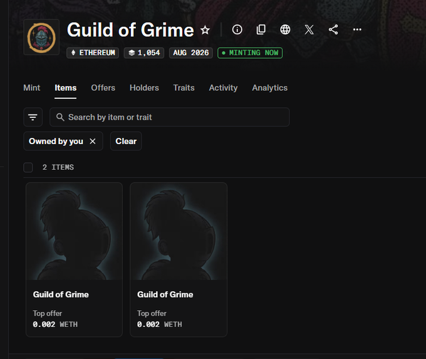Click the Owned by you filter chip label
Viewport: 426px width, 359px height.
tap(56, 142)
